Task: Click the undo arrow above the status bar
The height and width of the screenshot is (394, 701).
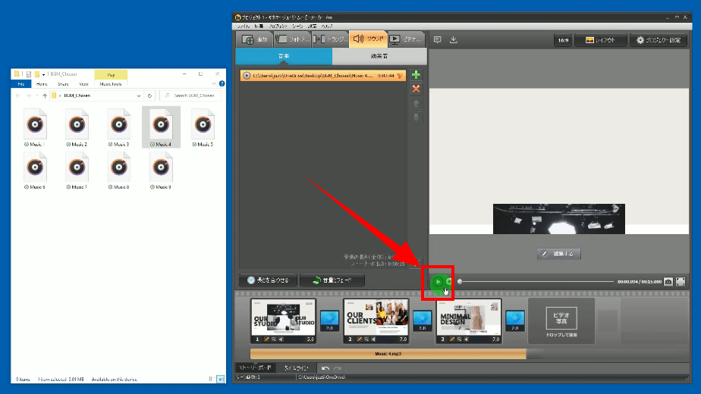Action: point(325,367)
